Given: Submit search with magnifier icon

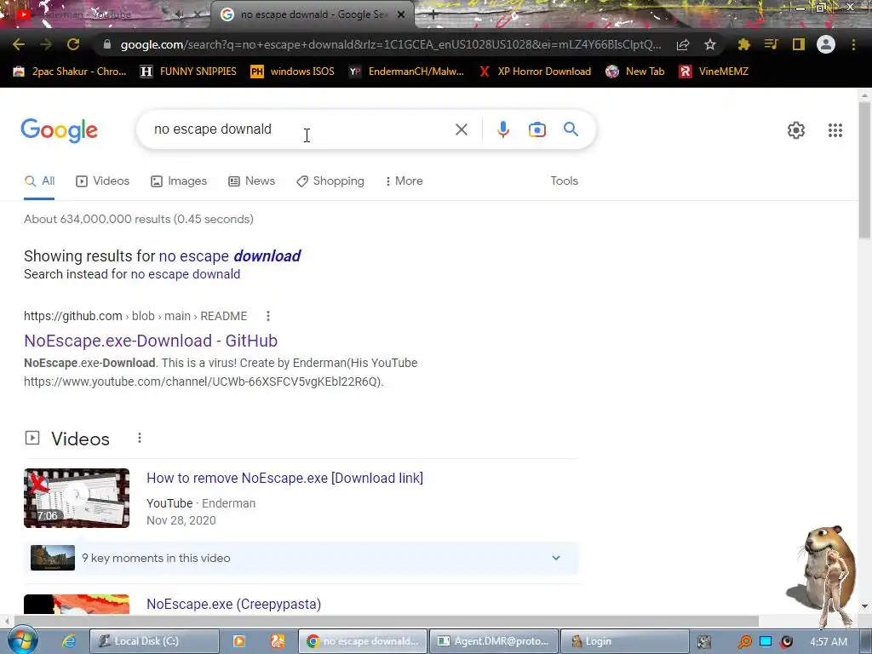Looking at the screenshot, I should (x=571, y=129).
